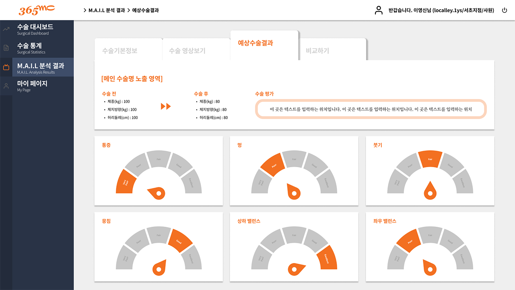
Task: Switch to the 수술기본정보 tab
Action: [x=119, y=51]
